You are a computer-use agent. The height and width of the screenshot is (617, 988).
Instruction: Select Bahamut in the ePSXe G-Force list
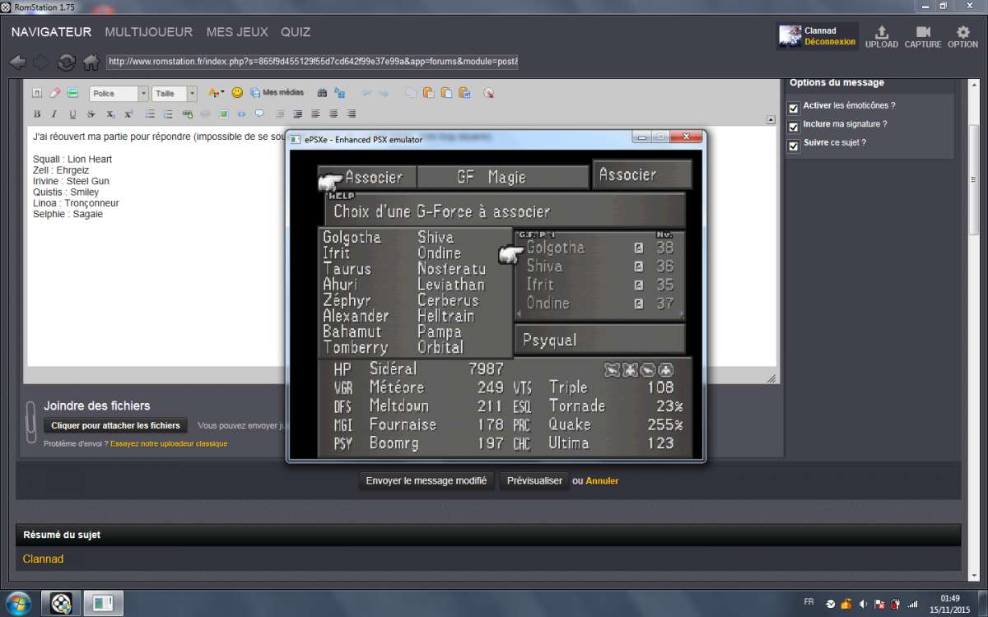coord(352,332)
